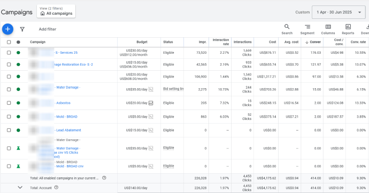The height and width of the screenshot is (193, 369).
Task: Open the Lead Abatement campaign link
Action: click(x=68, y=130)
